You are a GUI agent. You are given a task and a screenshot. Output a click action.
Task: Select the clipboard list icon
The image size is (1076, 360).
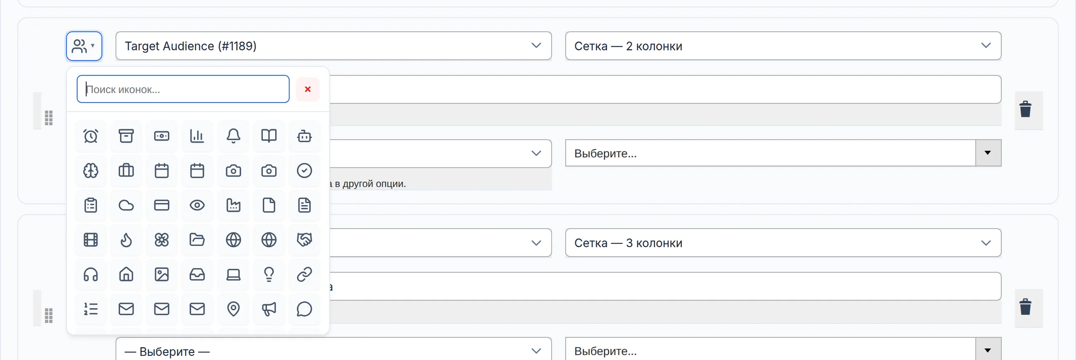(x=91, y=205)
